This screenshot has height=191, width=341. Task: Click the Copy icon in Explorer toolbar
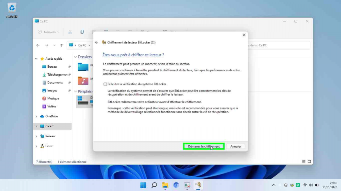coord(82,32)
